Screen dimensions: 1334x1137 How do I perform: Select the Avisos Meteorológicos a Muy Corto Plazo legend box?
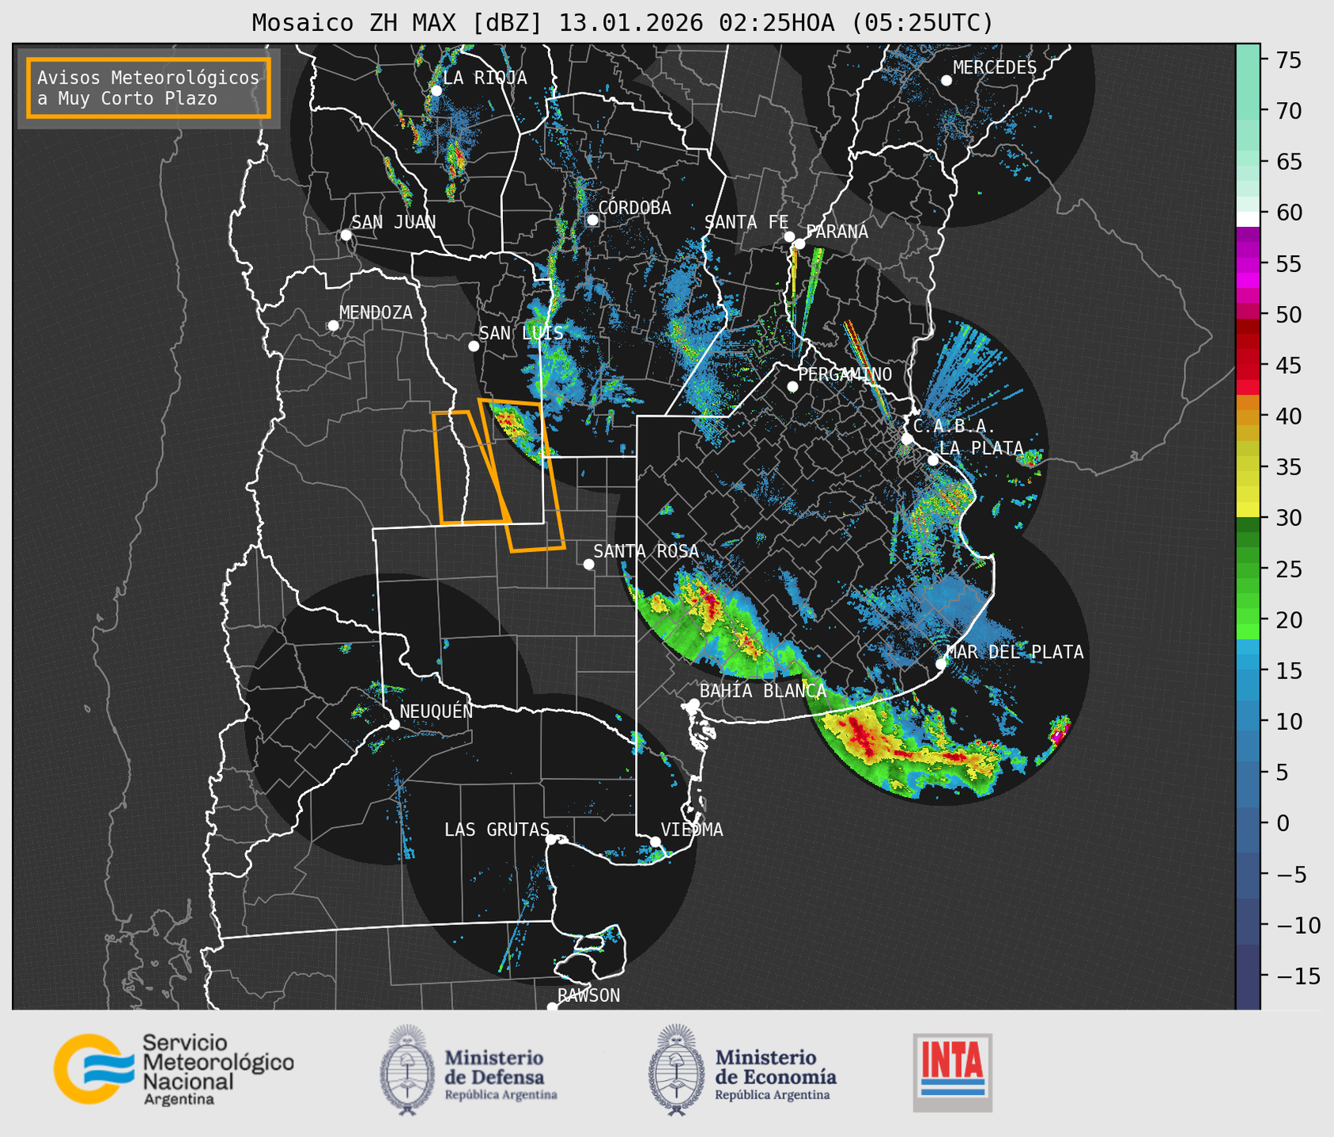pyautogui.click(x=149, y=88)
